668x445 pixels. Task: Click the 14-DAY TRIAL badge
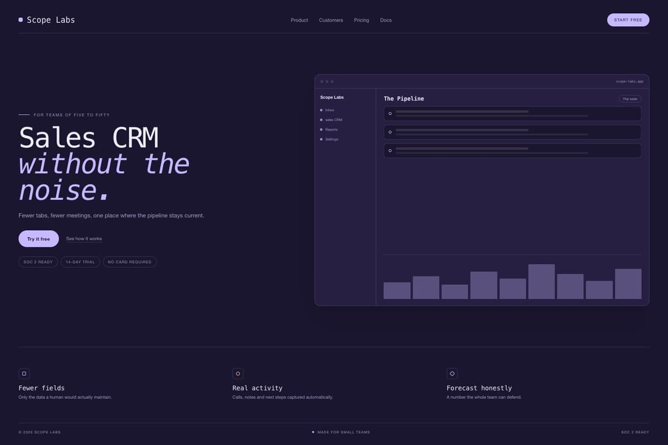[x=80, y=262]
